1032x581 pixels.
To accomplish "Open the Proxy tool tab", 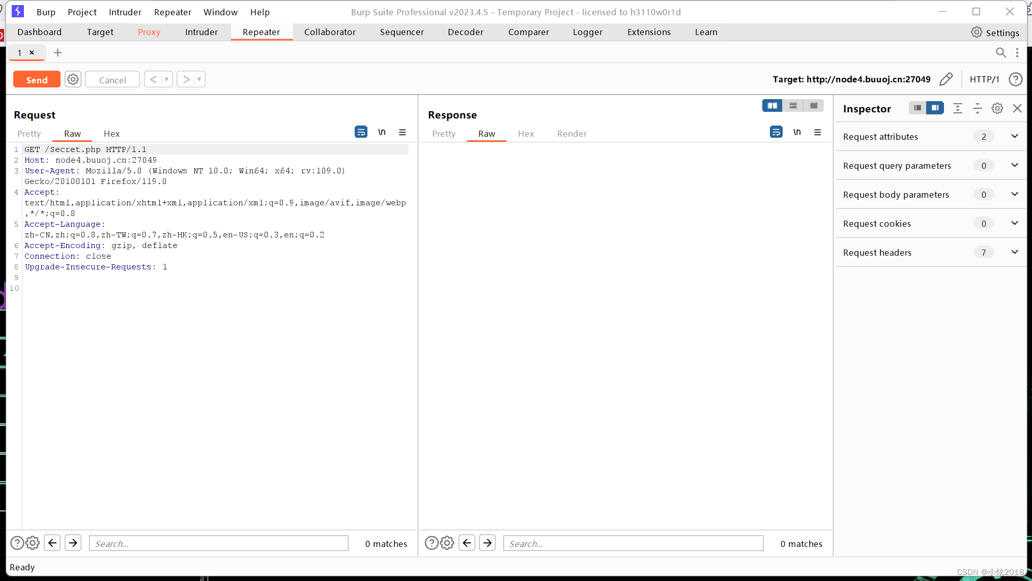I will coord(149,32).
